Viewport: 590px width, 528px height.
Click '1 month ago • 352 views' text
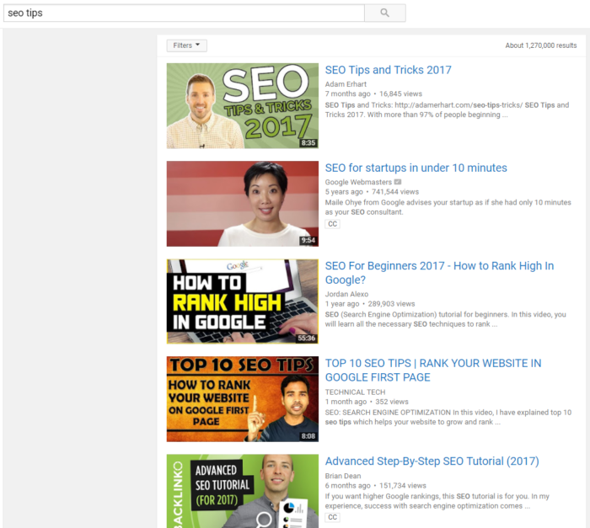[x=367, y=402]
